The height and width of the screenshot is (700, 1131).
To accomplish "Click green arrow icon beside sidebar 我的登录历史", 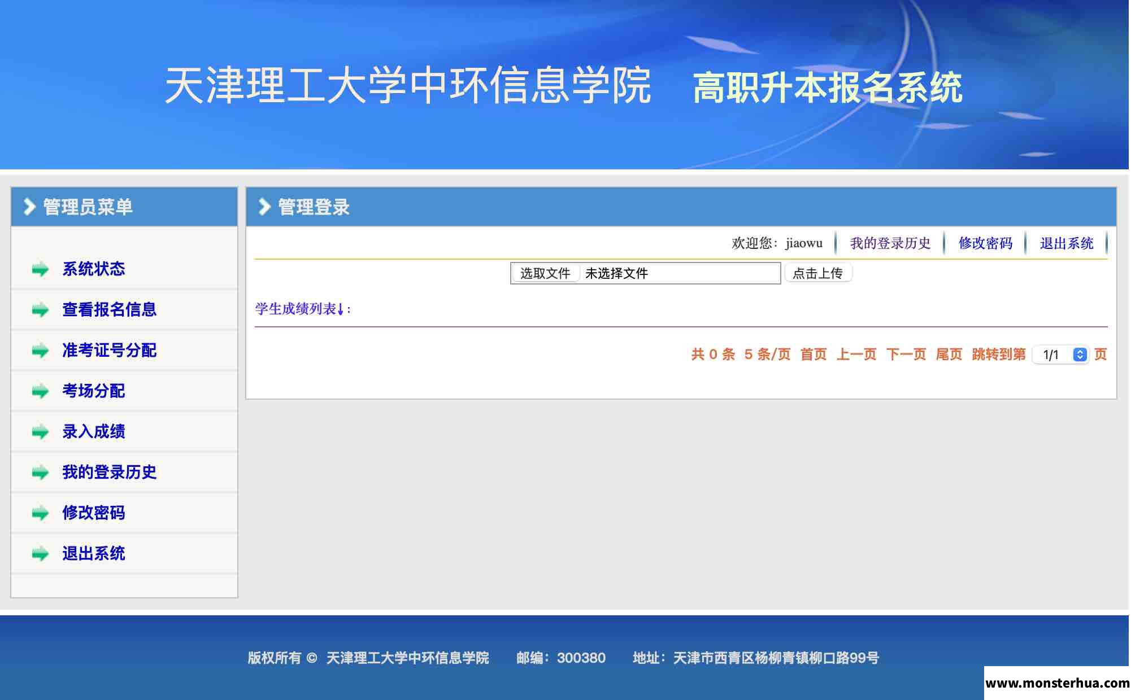I will click(x=40, y=473).
